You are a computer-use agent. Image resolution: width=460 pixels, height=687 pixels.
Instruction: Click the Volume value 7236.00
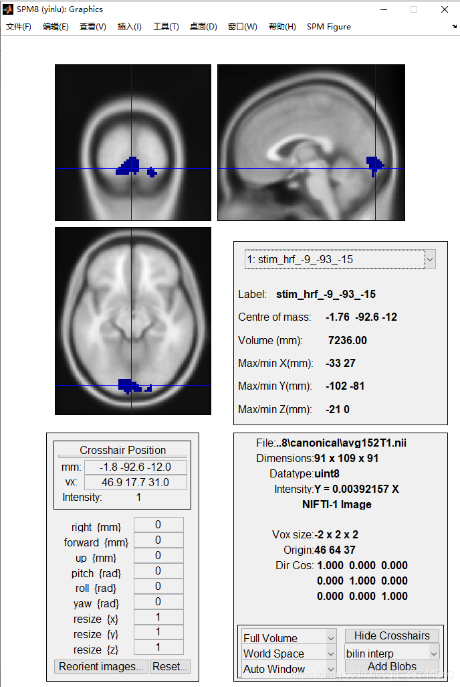pos(348,340)
